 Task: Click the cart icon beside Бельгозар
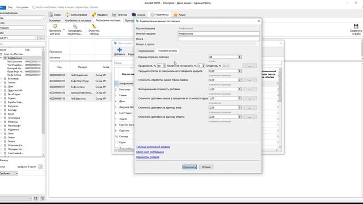(5, 79)
